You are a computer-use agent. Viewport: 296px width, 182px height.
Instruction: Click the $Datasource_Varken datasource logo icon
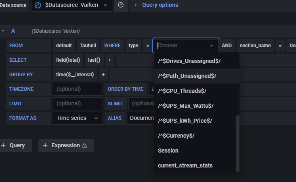coord(38,5)
